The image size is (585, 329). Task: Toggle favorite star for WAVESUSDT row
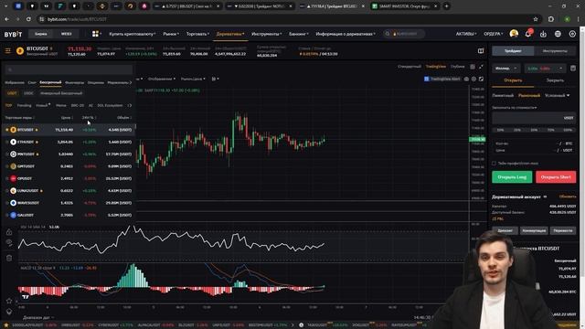7,203
